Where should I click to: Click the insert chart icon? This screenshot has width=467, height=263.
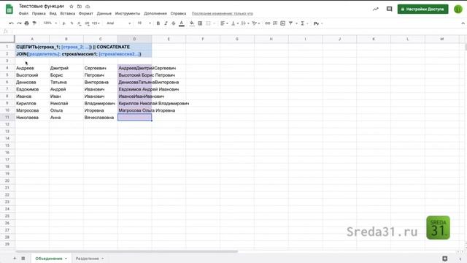[283, 23]
